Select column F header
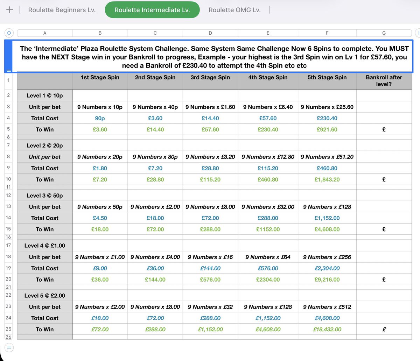The image size is (420, 361). 327,33
